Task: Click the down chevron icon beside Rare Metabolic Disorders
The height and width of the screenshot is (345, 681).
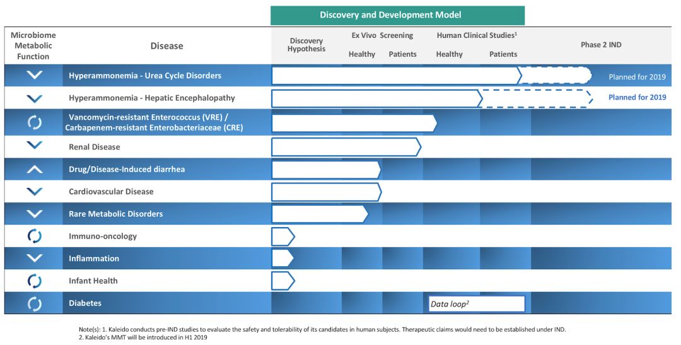Action: coord(34,213)
